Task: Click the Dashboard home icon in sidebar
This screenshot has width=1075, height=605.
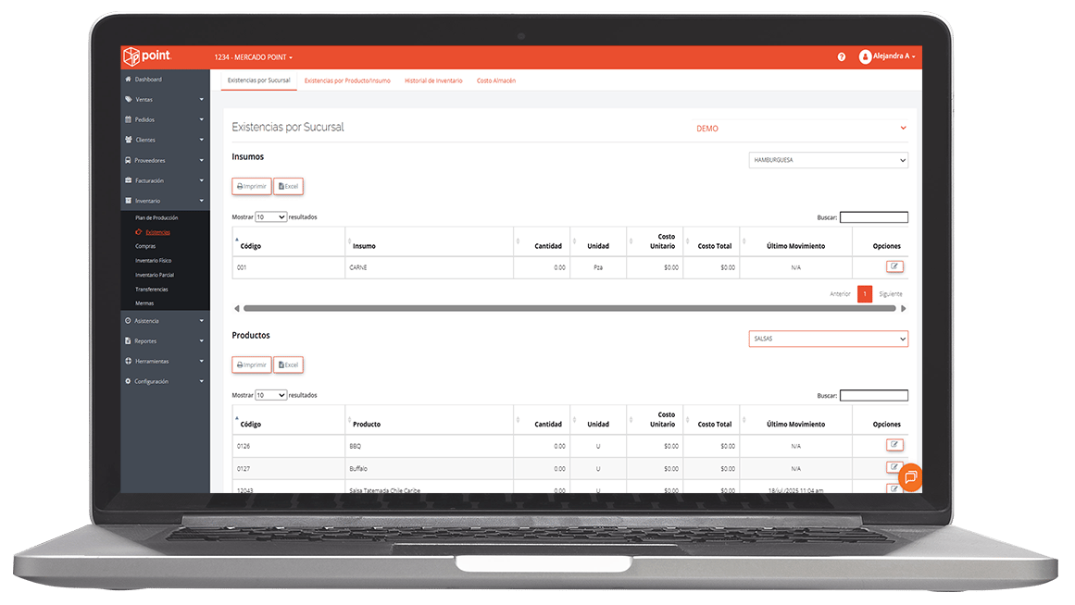Action: (x=128, y=80)
